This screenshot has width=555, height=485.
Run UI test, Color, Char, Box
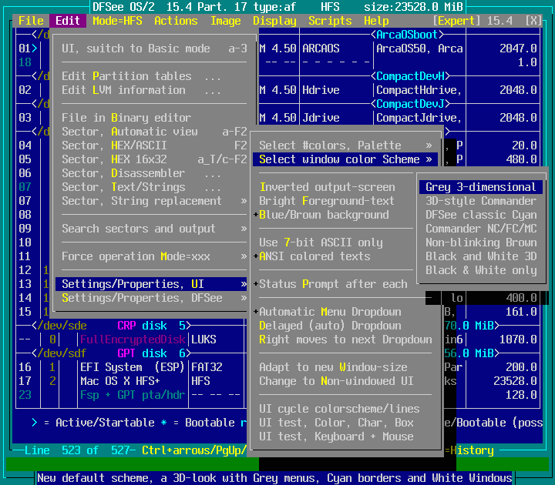coord(345,422)
